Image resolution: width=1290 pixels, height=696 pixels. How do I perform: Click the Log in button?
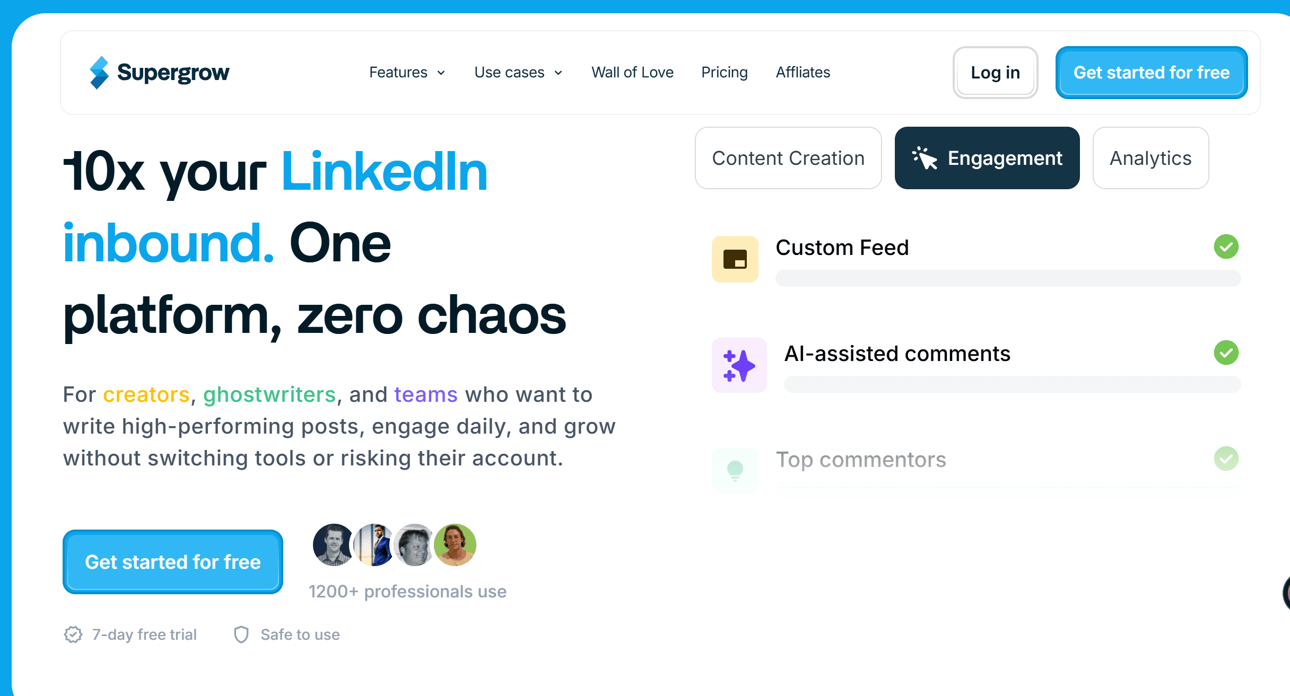[x=995, y=73]
